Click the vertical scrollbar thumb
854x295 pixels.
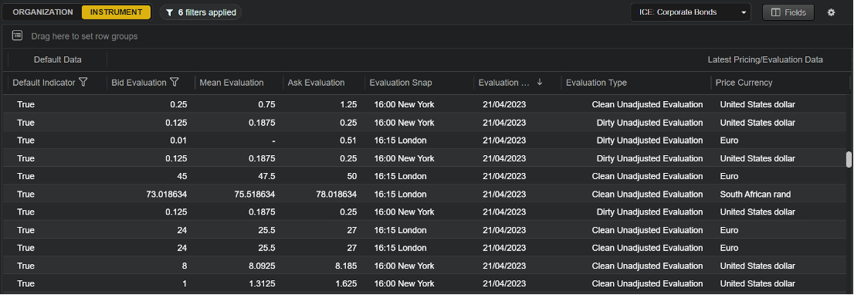coord(848,160)
